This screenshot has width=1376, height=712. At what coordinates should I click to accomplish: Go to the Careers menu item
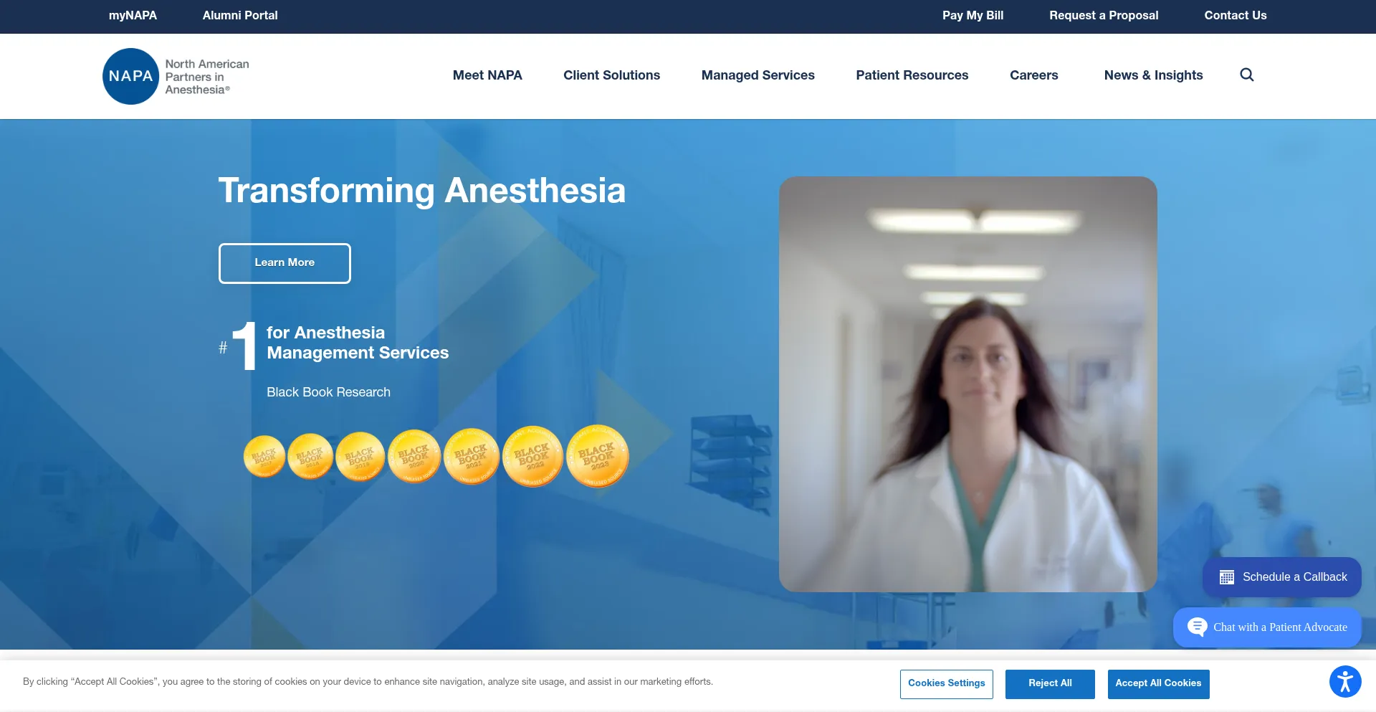point(1033,75)
